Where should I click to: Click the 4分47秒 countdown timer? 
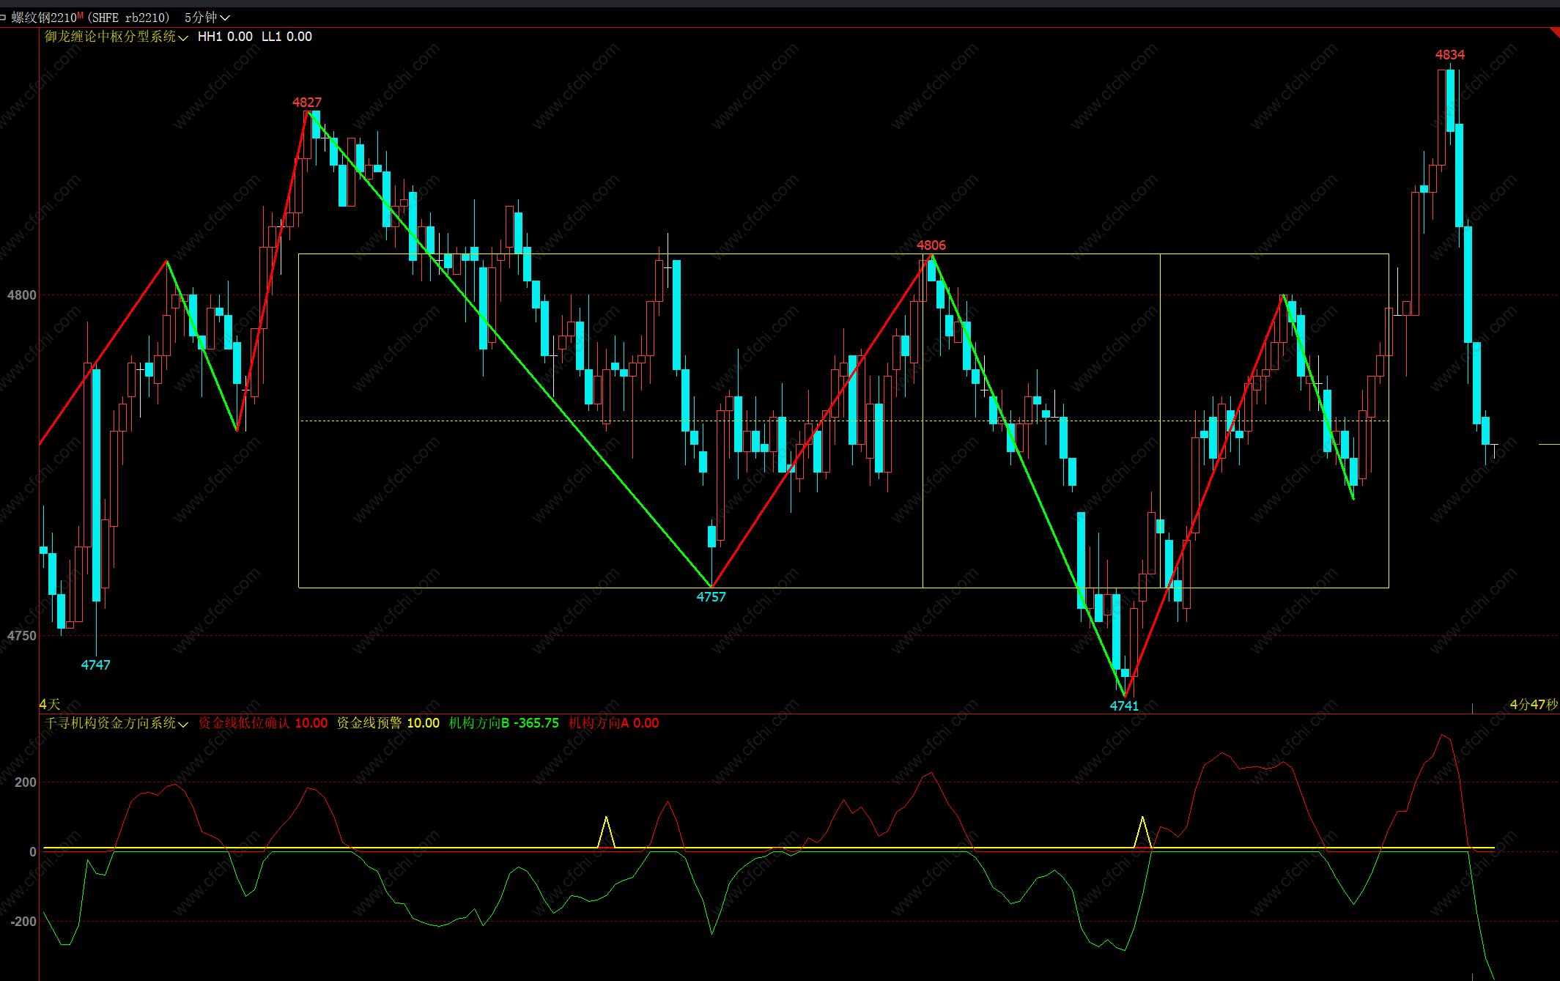[x=1533, y=705]
